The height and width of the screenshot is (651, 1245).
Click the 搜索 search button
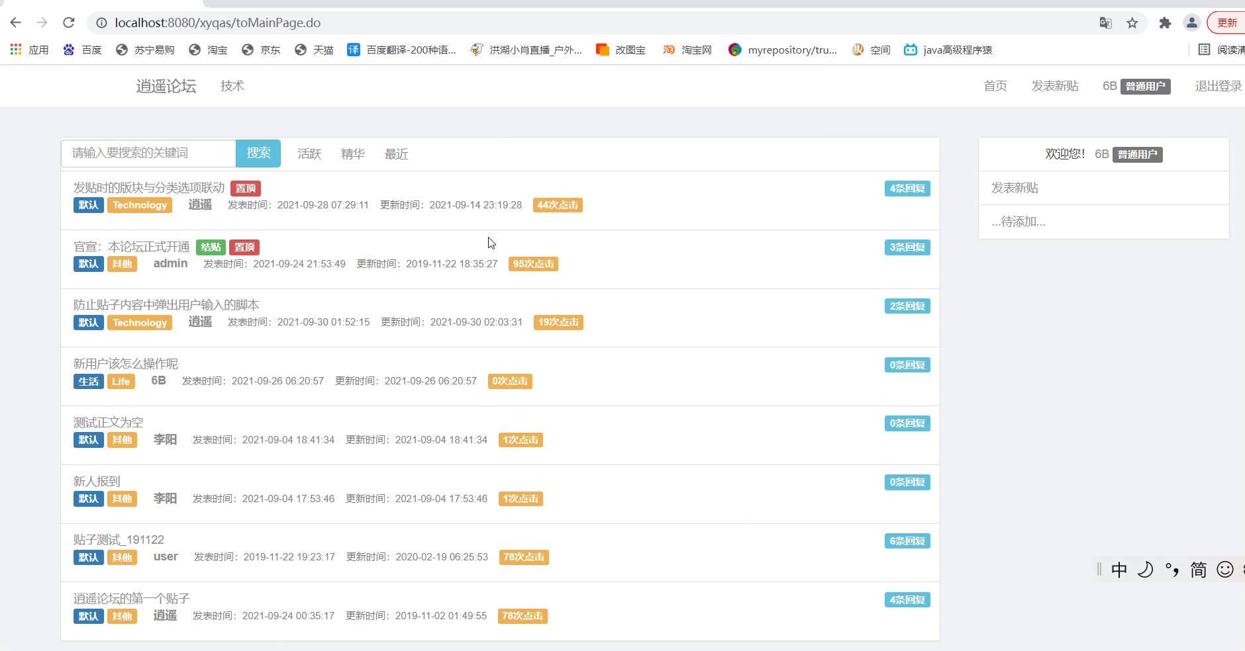258,153
